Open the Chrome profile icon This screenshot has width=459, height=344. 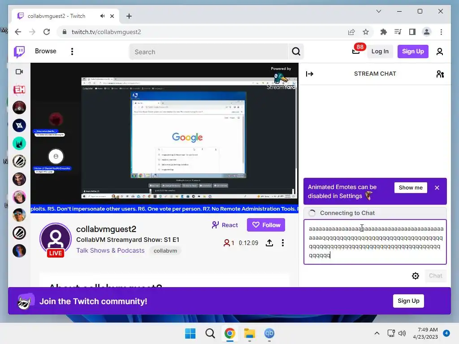tap(427, 32)
